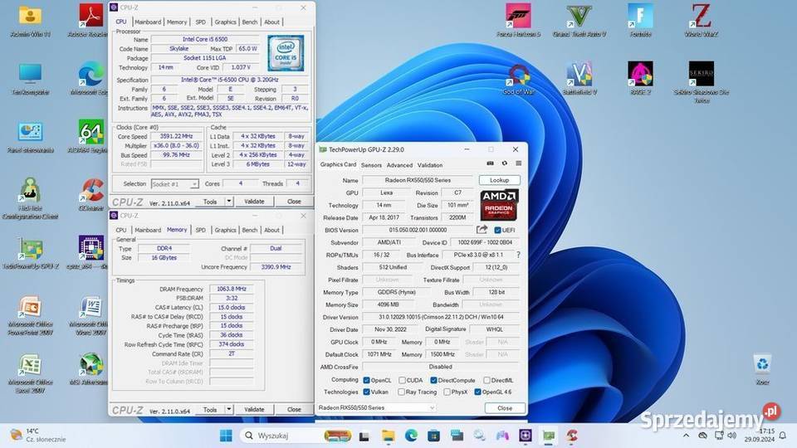Toggle the OpenGL 4.6 checkbox

[478, 392]
